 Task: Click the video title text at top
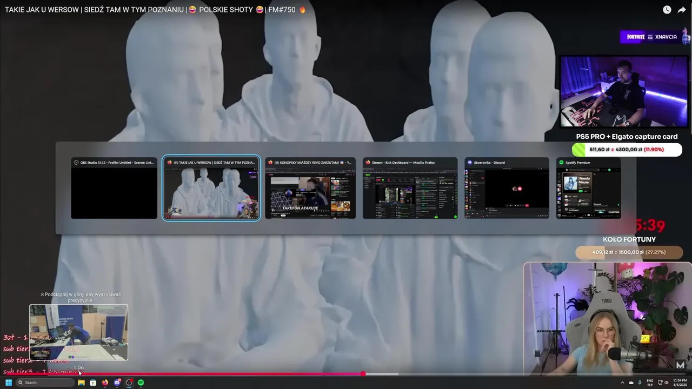[x=155, y=10]
